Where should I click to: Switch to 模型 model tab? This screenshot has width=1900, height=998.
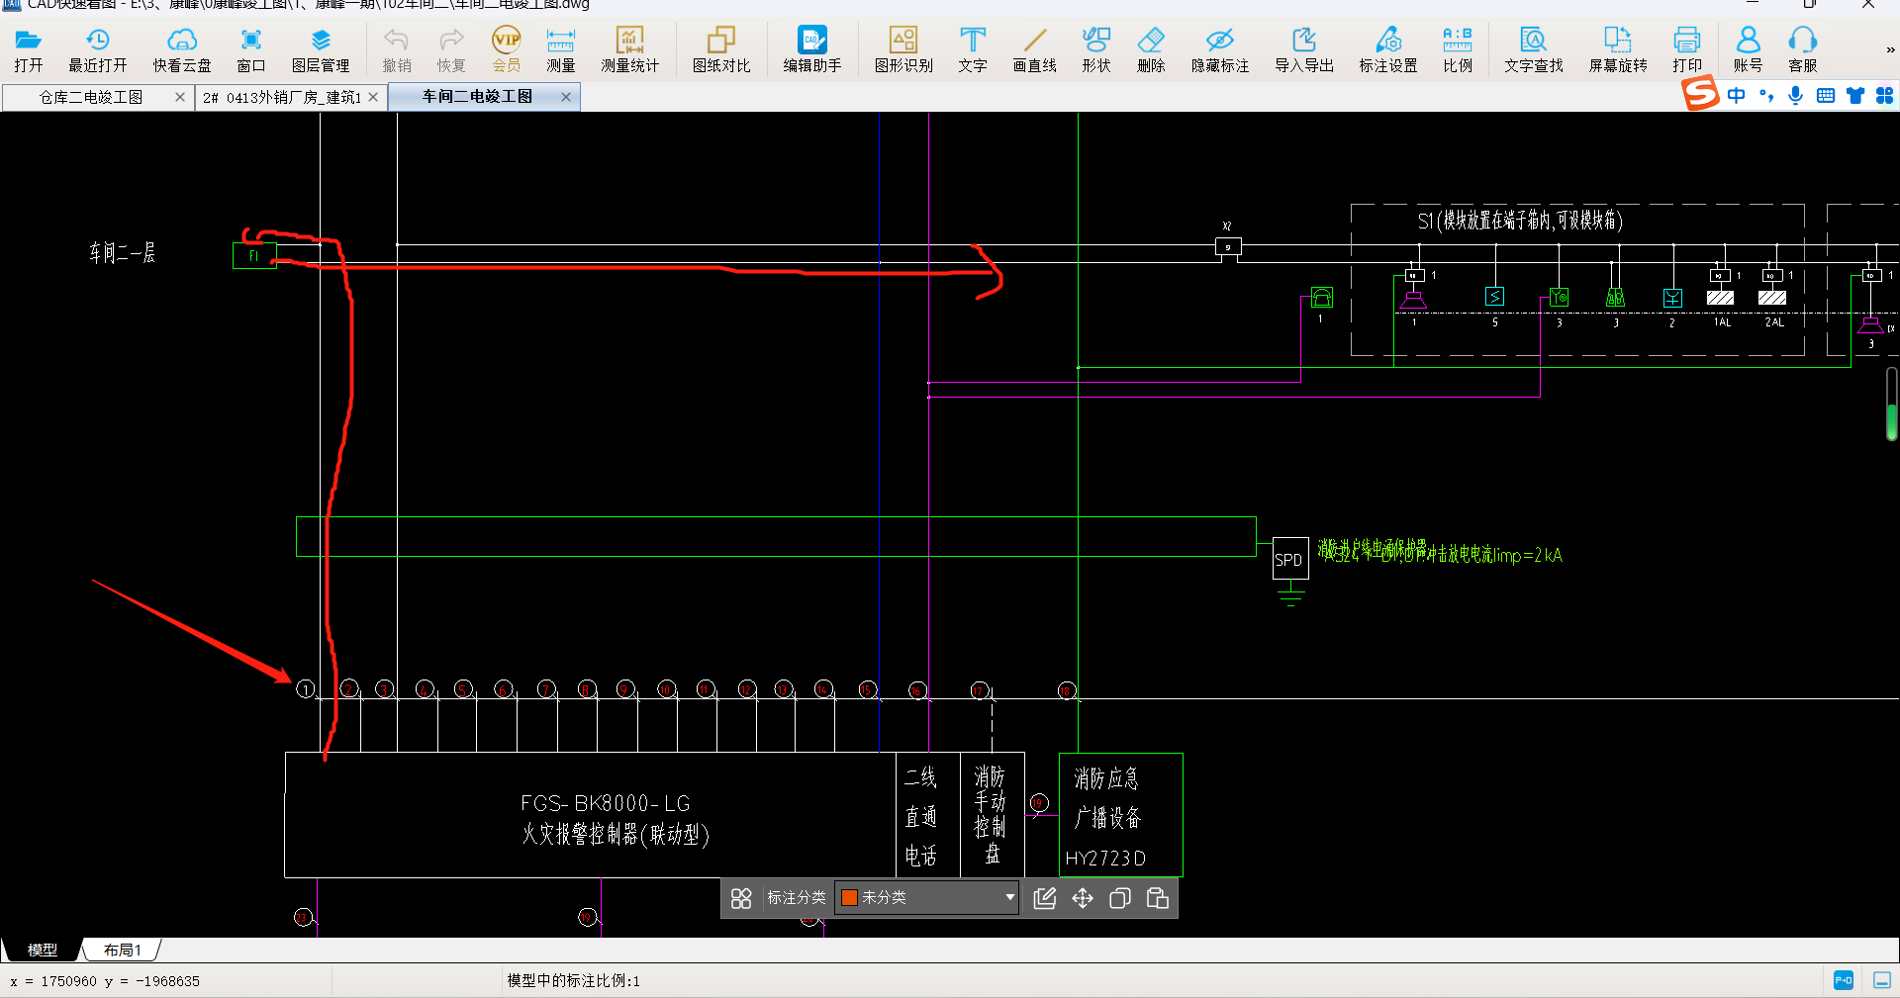pyautogui.click(x=42, y=950)
